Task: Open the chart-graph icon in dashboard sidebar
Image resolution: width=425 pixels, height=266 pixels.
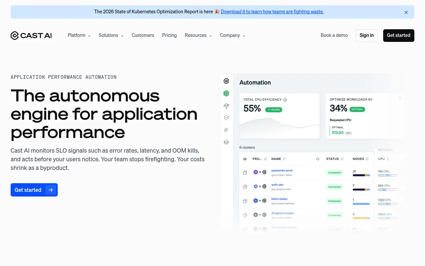Action: click(x=226, y=106)
